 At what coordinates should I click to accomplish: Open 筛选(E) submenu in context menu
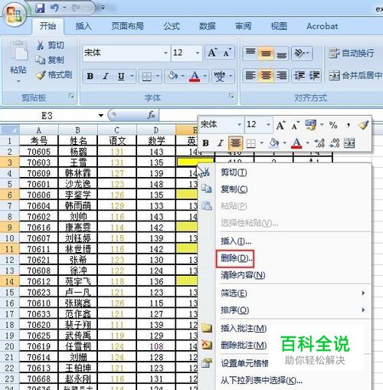click(x=285, y=293)
